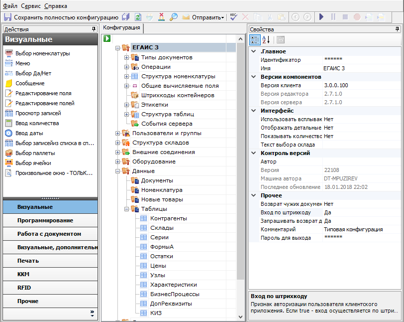
Task: Expand the Операции node
Action: (126, 67)
